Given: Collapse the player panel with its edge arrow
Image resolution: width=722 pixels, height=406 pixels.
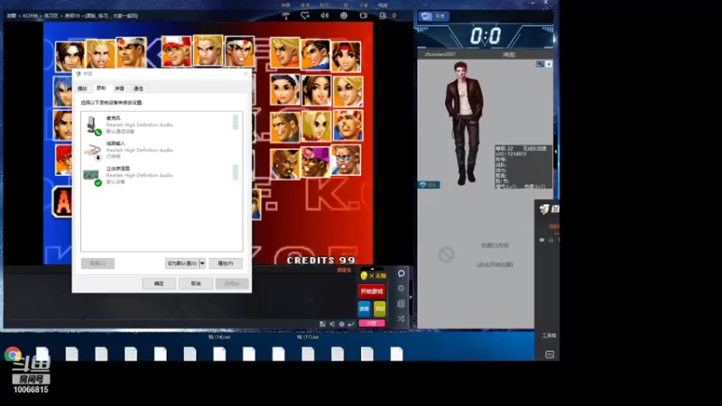Looking at the screenshot, I should [555, 152].
